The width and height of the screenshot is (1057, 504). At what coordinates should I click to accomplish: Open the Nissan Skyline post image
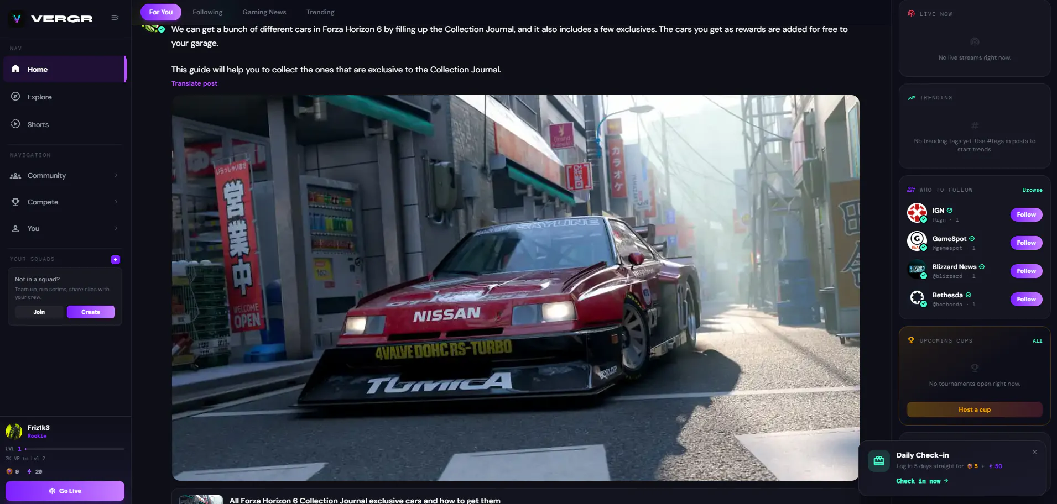pyautogui.click(x=516, y=287)
